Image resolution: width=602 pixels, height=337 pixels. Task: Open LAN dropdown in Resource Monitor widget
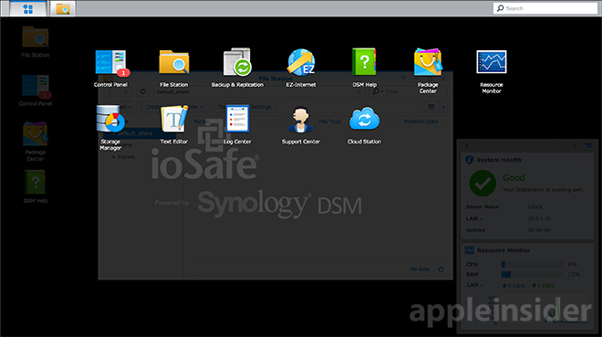point(474,285)
